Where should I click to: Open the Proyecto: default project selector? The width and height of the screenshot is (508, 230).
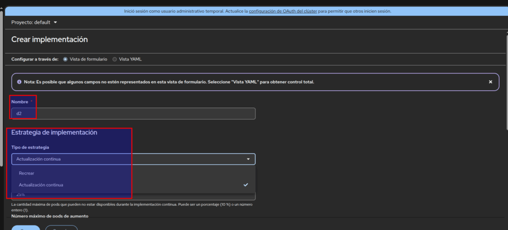(x=34, y=22)
